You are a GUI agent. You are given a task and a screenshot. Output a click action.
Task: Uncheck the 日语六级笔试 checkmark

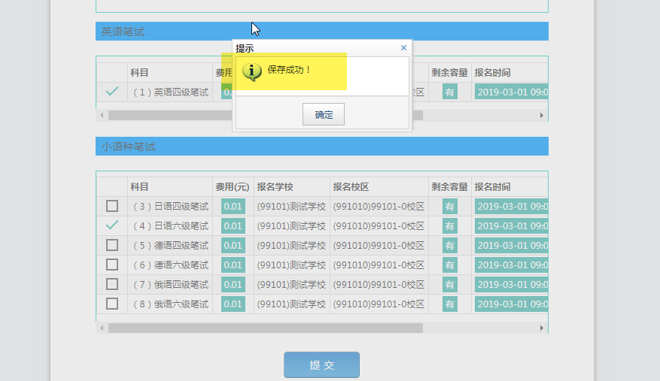tap(112, 225)
